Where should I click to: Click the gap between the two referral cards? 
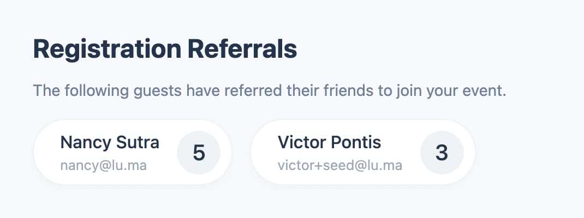[x=241, y=152]
